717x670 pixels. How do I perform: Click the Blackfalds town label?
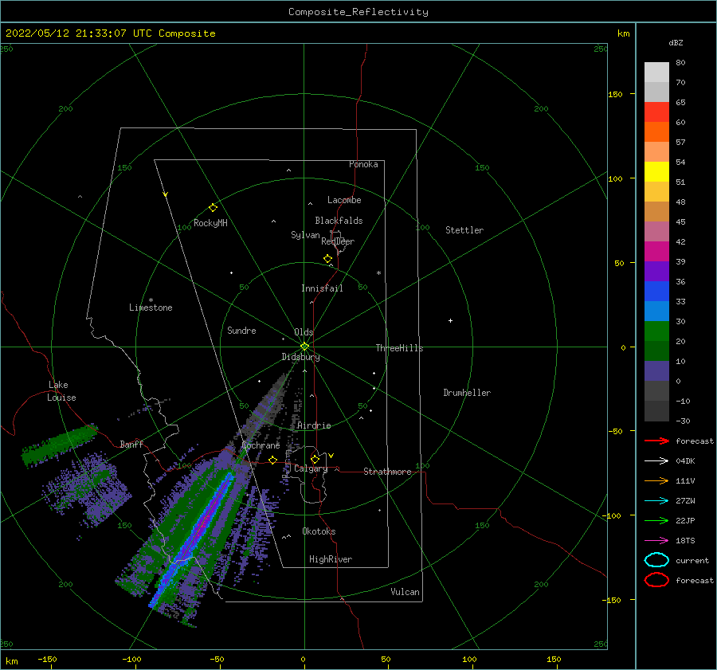339,221
